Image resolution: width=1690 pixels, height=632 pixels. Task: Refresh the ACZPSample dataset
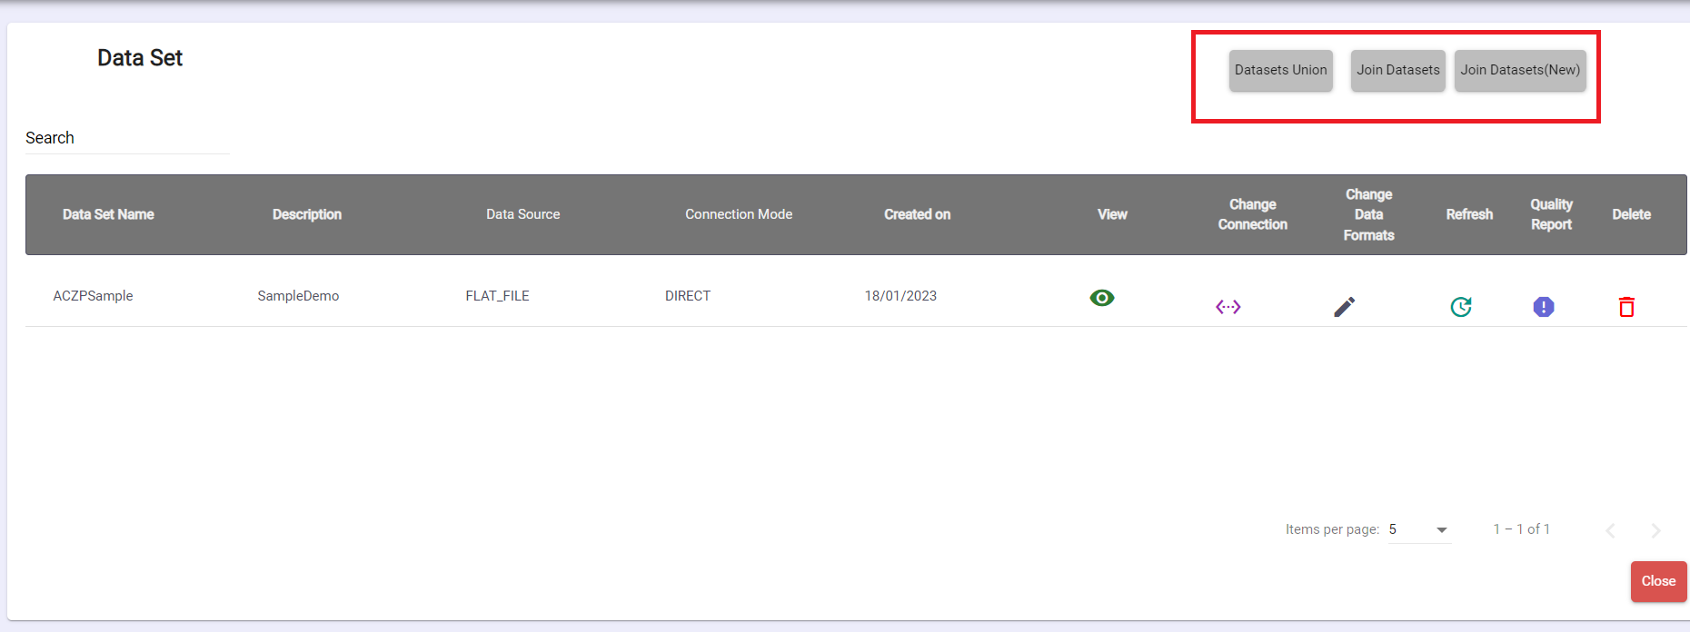(1460, 307)
